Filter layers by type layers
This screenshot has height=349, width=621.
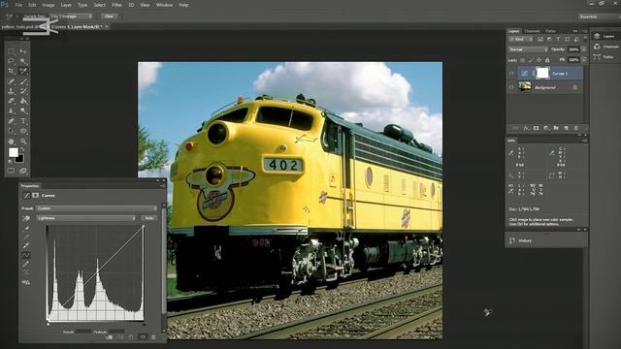pyautogui.click(x=558, y=39)
